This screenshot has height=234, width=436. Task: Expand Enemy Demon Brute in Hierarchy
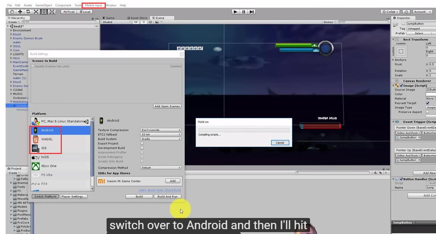pos(11,38)
